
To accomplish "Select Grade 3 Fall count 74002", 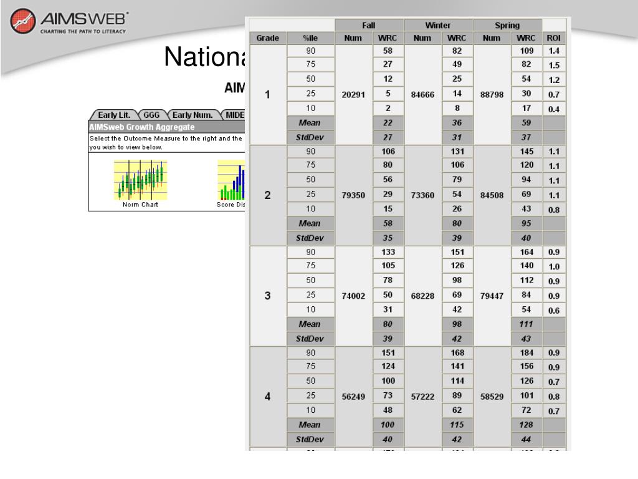I will pos(353,296).
